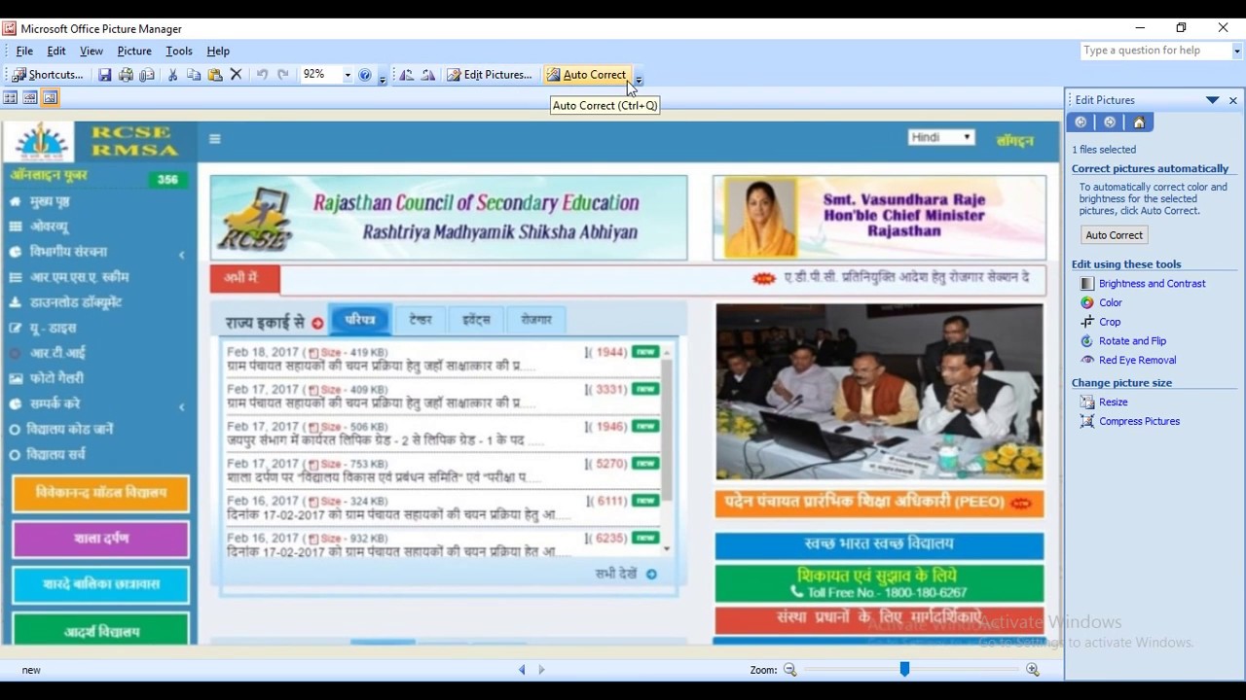Click the picture hamburger menu icon
The image size is (1246, 700).
point(215,139)
